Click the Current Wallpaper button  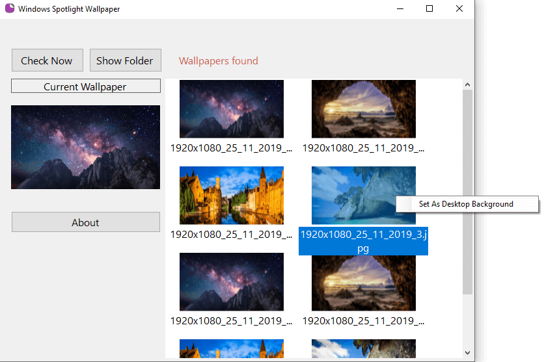[x=86, y=86]
